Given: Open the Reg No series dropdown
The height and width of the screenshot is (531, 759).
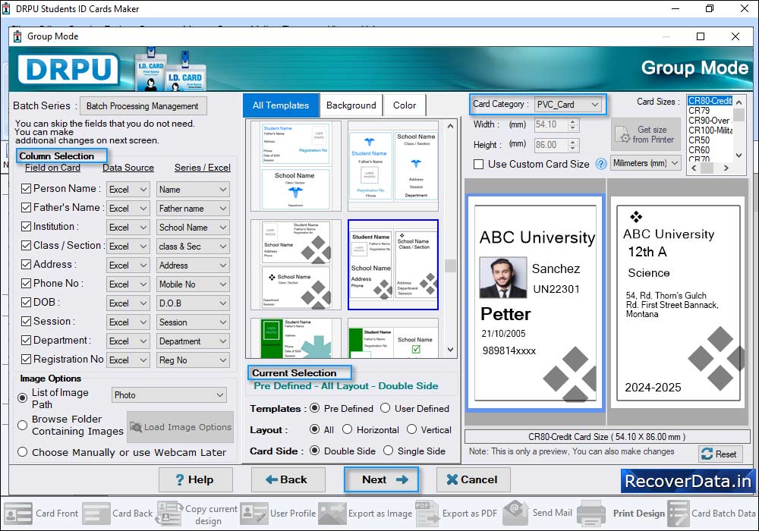Looking at the screenshot, I should click(x=193, y=360).
